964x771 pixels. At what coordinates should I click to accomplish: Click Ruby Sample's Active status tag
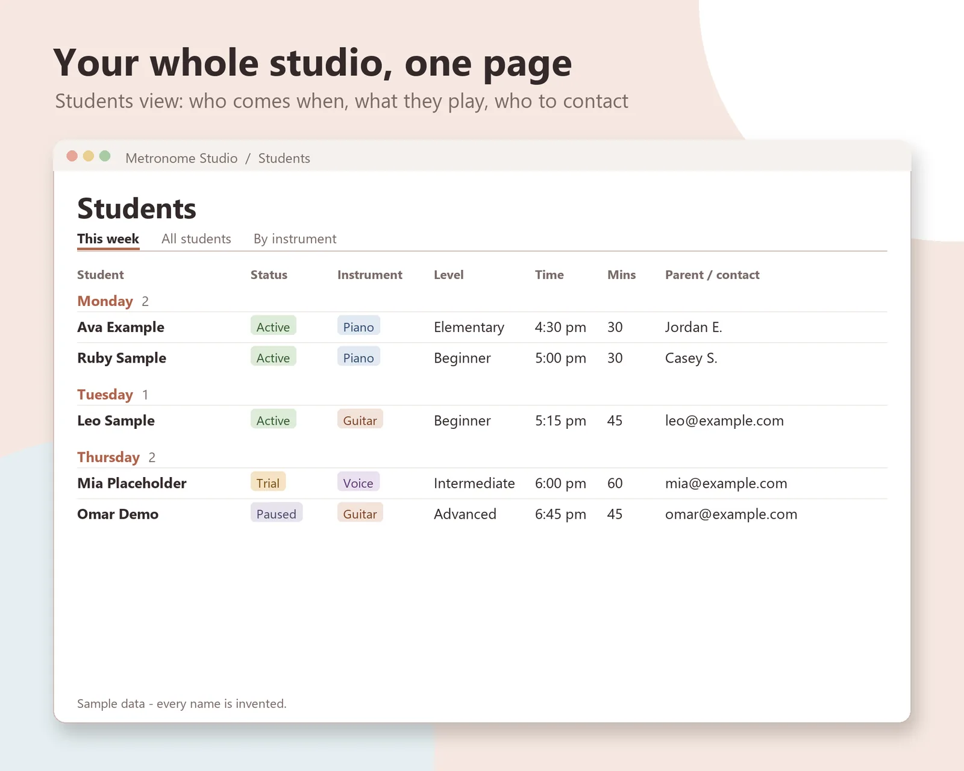[x=273, y=357]
